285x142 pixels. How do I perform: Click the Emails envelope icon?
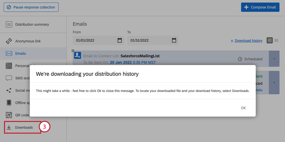[x=9, y=53]
